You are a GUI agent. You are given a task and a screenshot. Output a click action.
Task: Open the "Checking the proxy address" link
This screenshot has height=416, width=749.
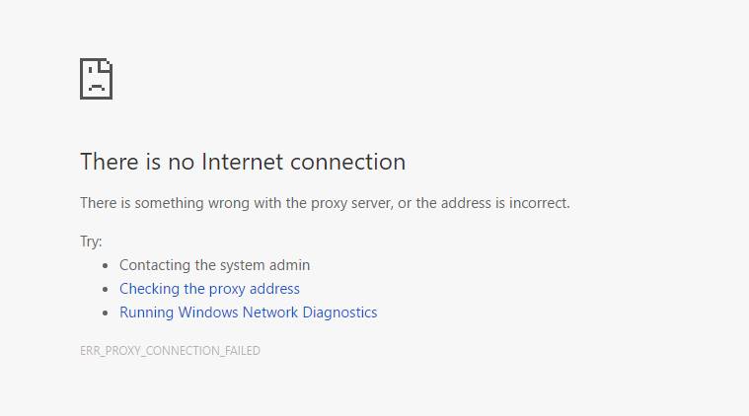pos(209,289)
